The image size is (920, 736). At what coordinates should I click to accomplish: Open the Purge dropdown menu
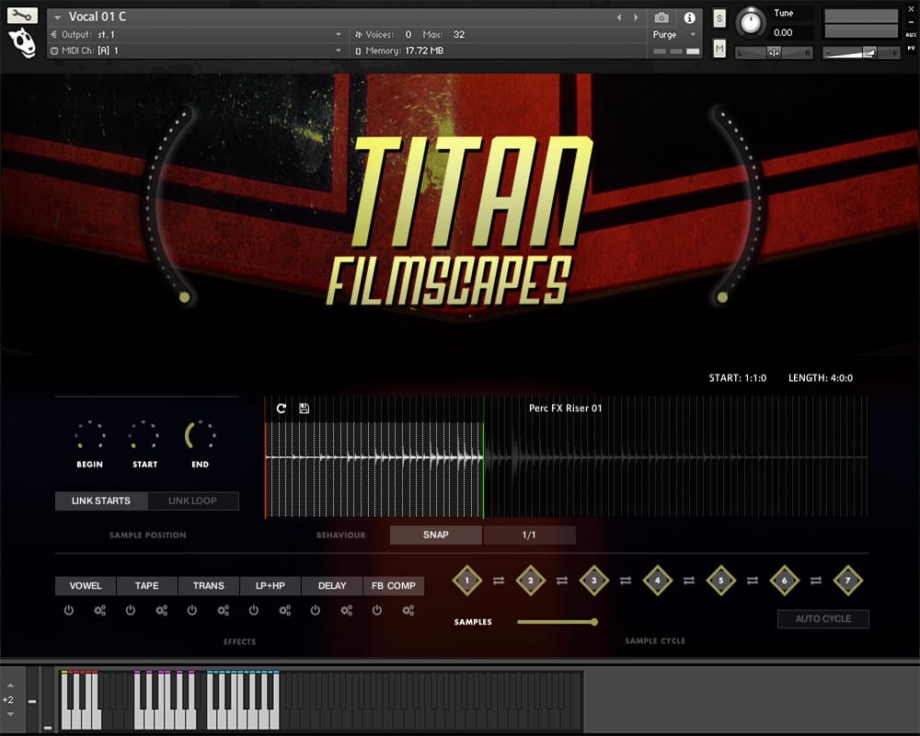click(675, 35)
